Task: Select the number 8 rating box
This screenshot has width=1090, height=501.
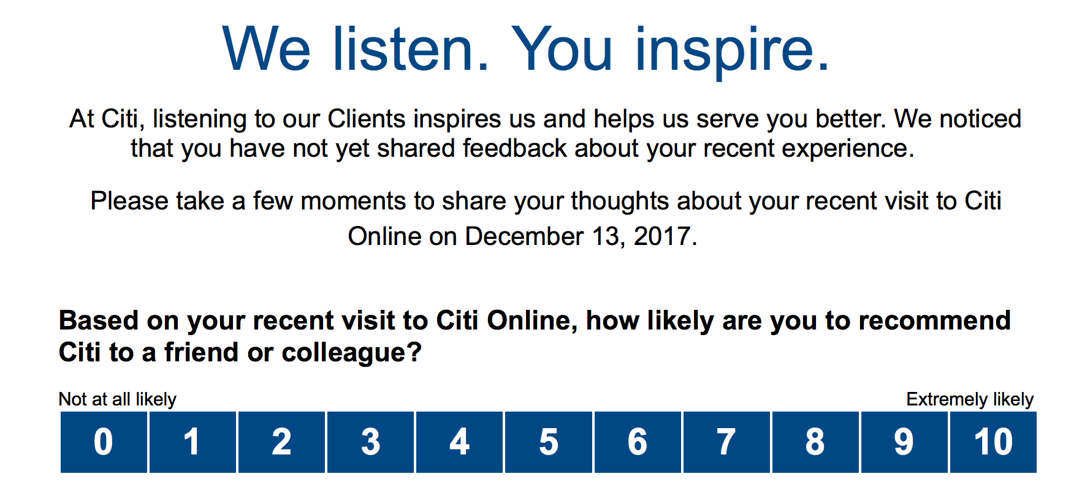Action: click(x=815, y=442)
